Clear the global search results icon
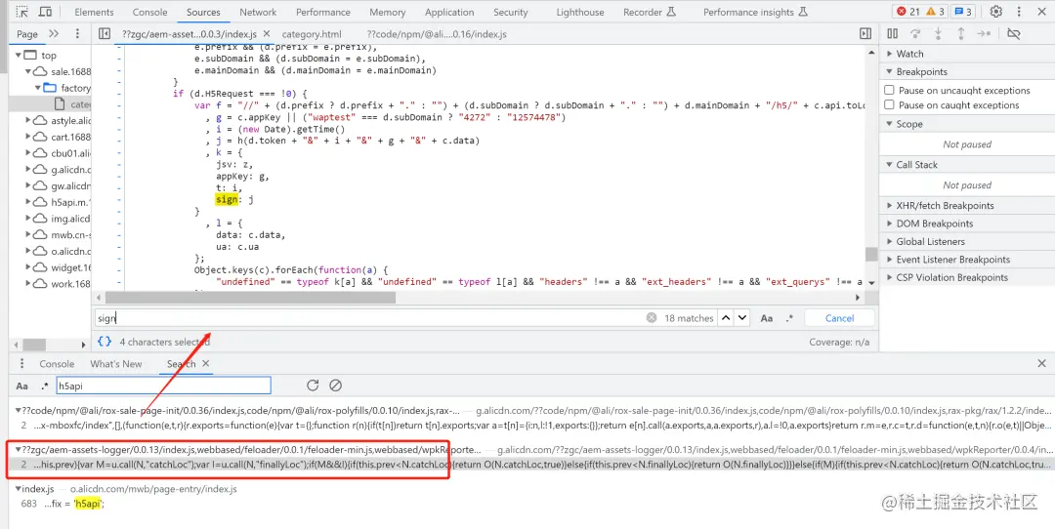This screenshot has height=529, width=1055. (335, 386)
